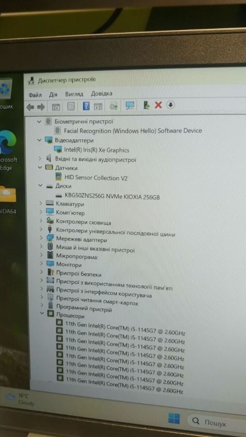The width and height of the screenshot is (246, 437).
Task: Expand Вхідні та вихідні аудіопристрої node
Action: [x=39, y=158]
